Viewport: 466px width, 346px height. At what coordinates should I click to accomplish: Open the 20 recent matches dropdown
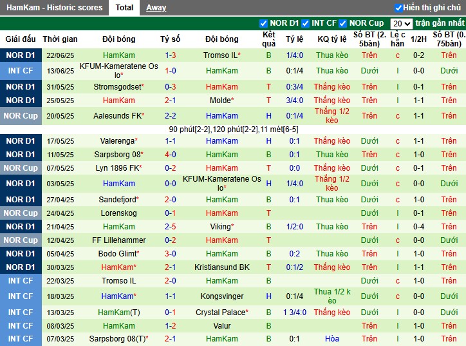[401, 23]
